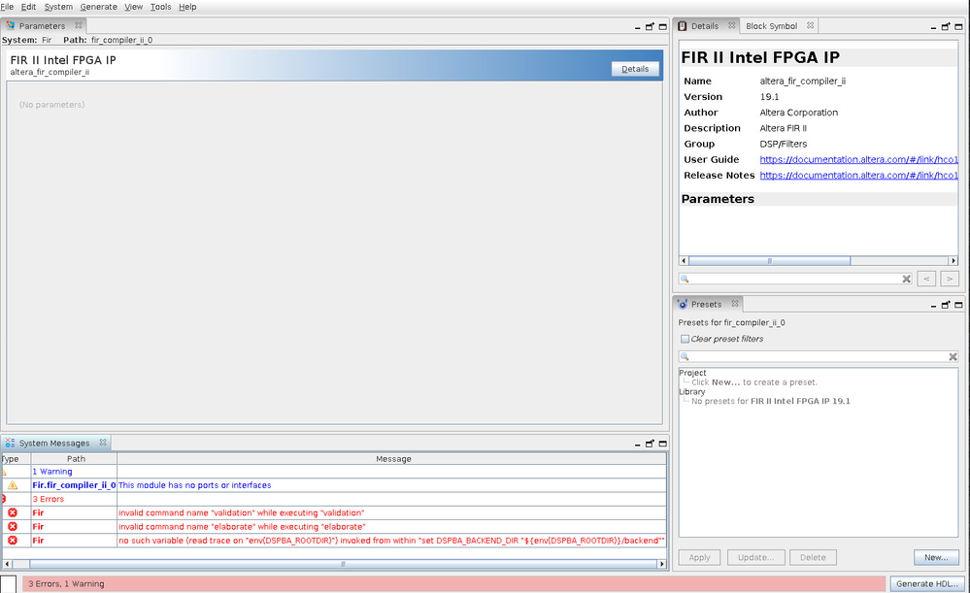970x593 pixels.
Task: Clear the Details panel search field
Action: click(x=906, y=279)
